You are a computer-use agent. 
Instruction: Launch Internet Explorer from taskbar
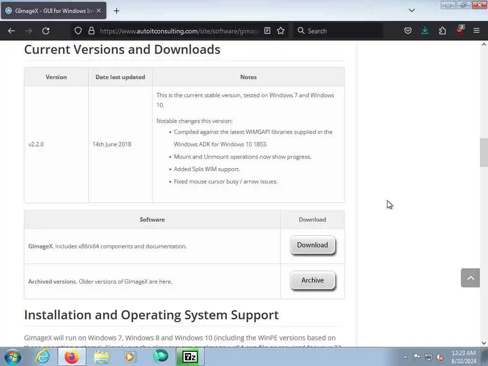pyautogui.click(x=42, y=356)
